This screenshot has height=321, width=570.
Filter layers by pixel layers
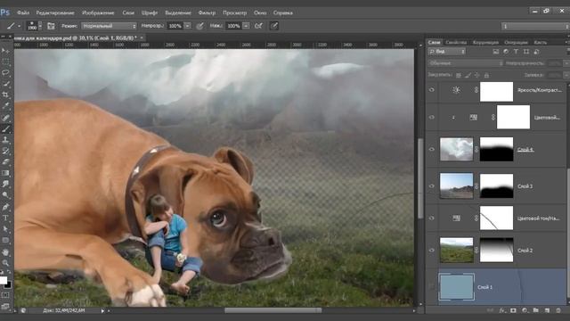(496, 52)
